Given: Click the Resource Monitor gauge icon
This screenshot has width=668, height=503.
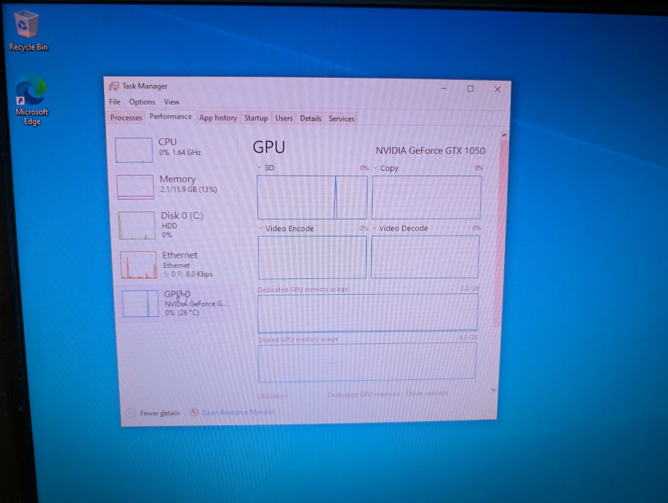Looking at the screenshot, I should pyautogui.click(x=194, y=412).
